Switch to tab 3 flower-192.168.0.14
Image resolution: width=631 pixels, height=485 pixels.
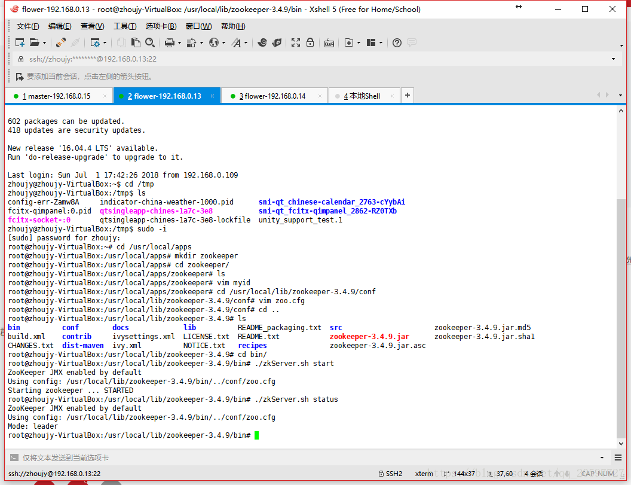coord(274,96)
